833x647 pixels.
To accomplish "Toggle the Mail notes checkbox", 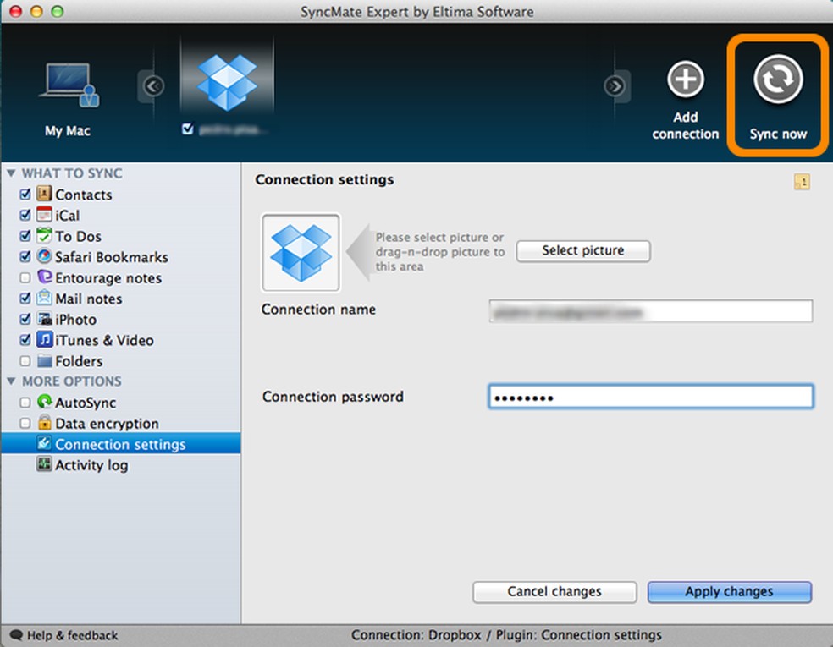I will (25, 299).
